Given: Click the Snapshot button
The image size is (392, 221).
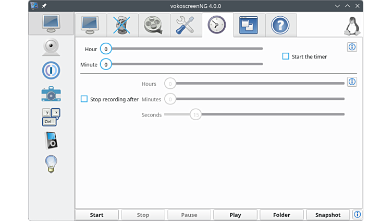Looking at the screenshot, I should tap(328, 215).
